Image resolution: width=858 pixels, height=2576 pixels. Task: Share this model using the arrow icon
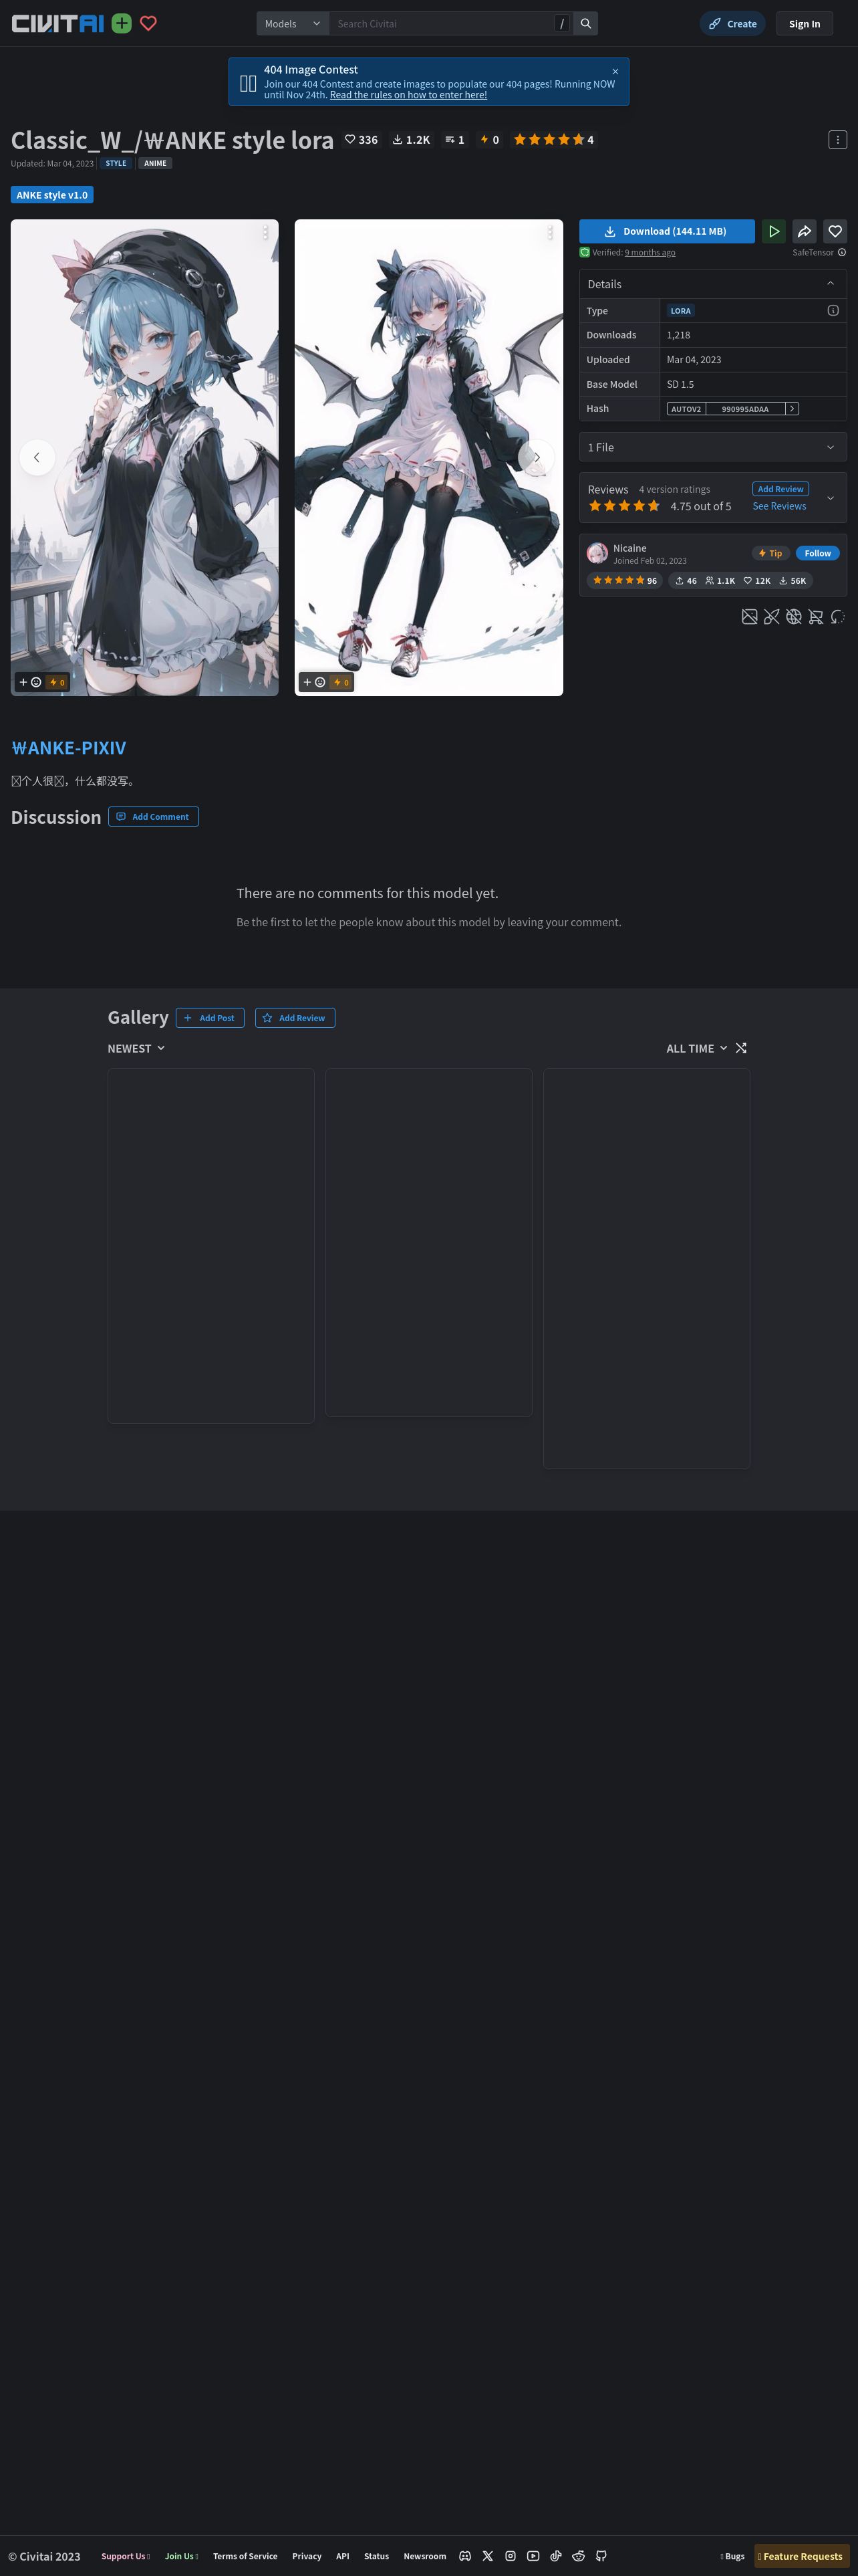[x=804, y=231]
